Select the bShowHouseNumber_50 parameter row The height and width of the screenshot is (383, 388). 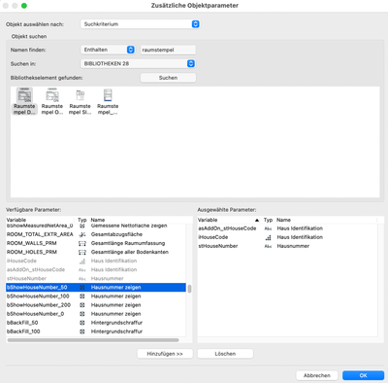96,288
